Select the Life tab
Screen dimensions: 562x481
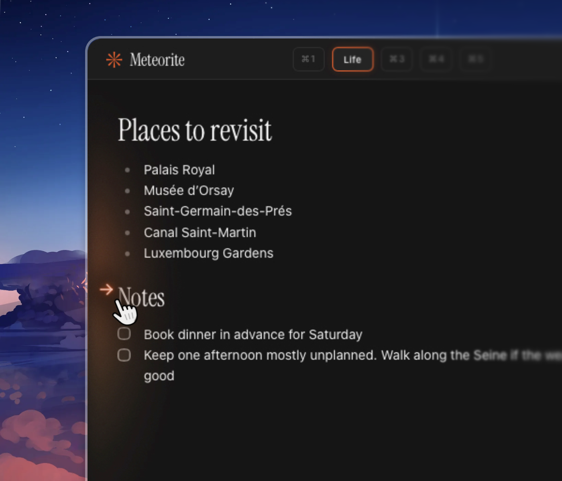pyautogui.click(x=353, y=59)
